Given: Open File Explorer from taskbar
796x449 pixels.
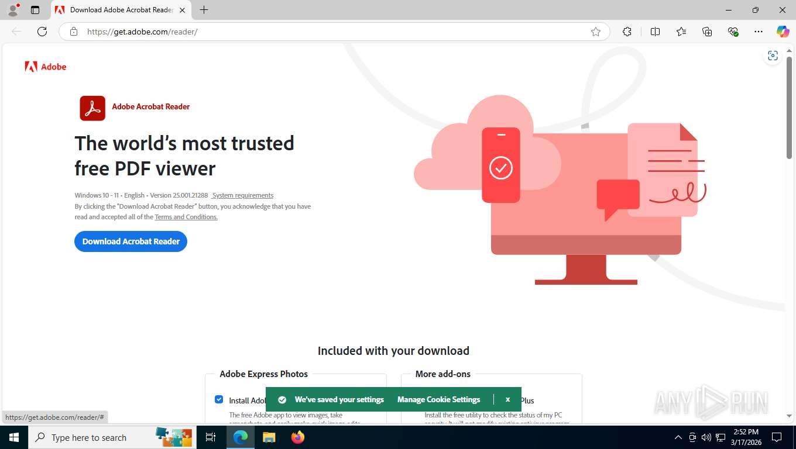Looking at the screenshot, I should (269, 437).
